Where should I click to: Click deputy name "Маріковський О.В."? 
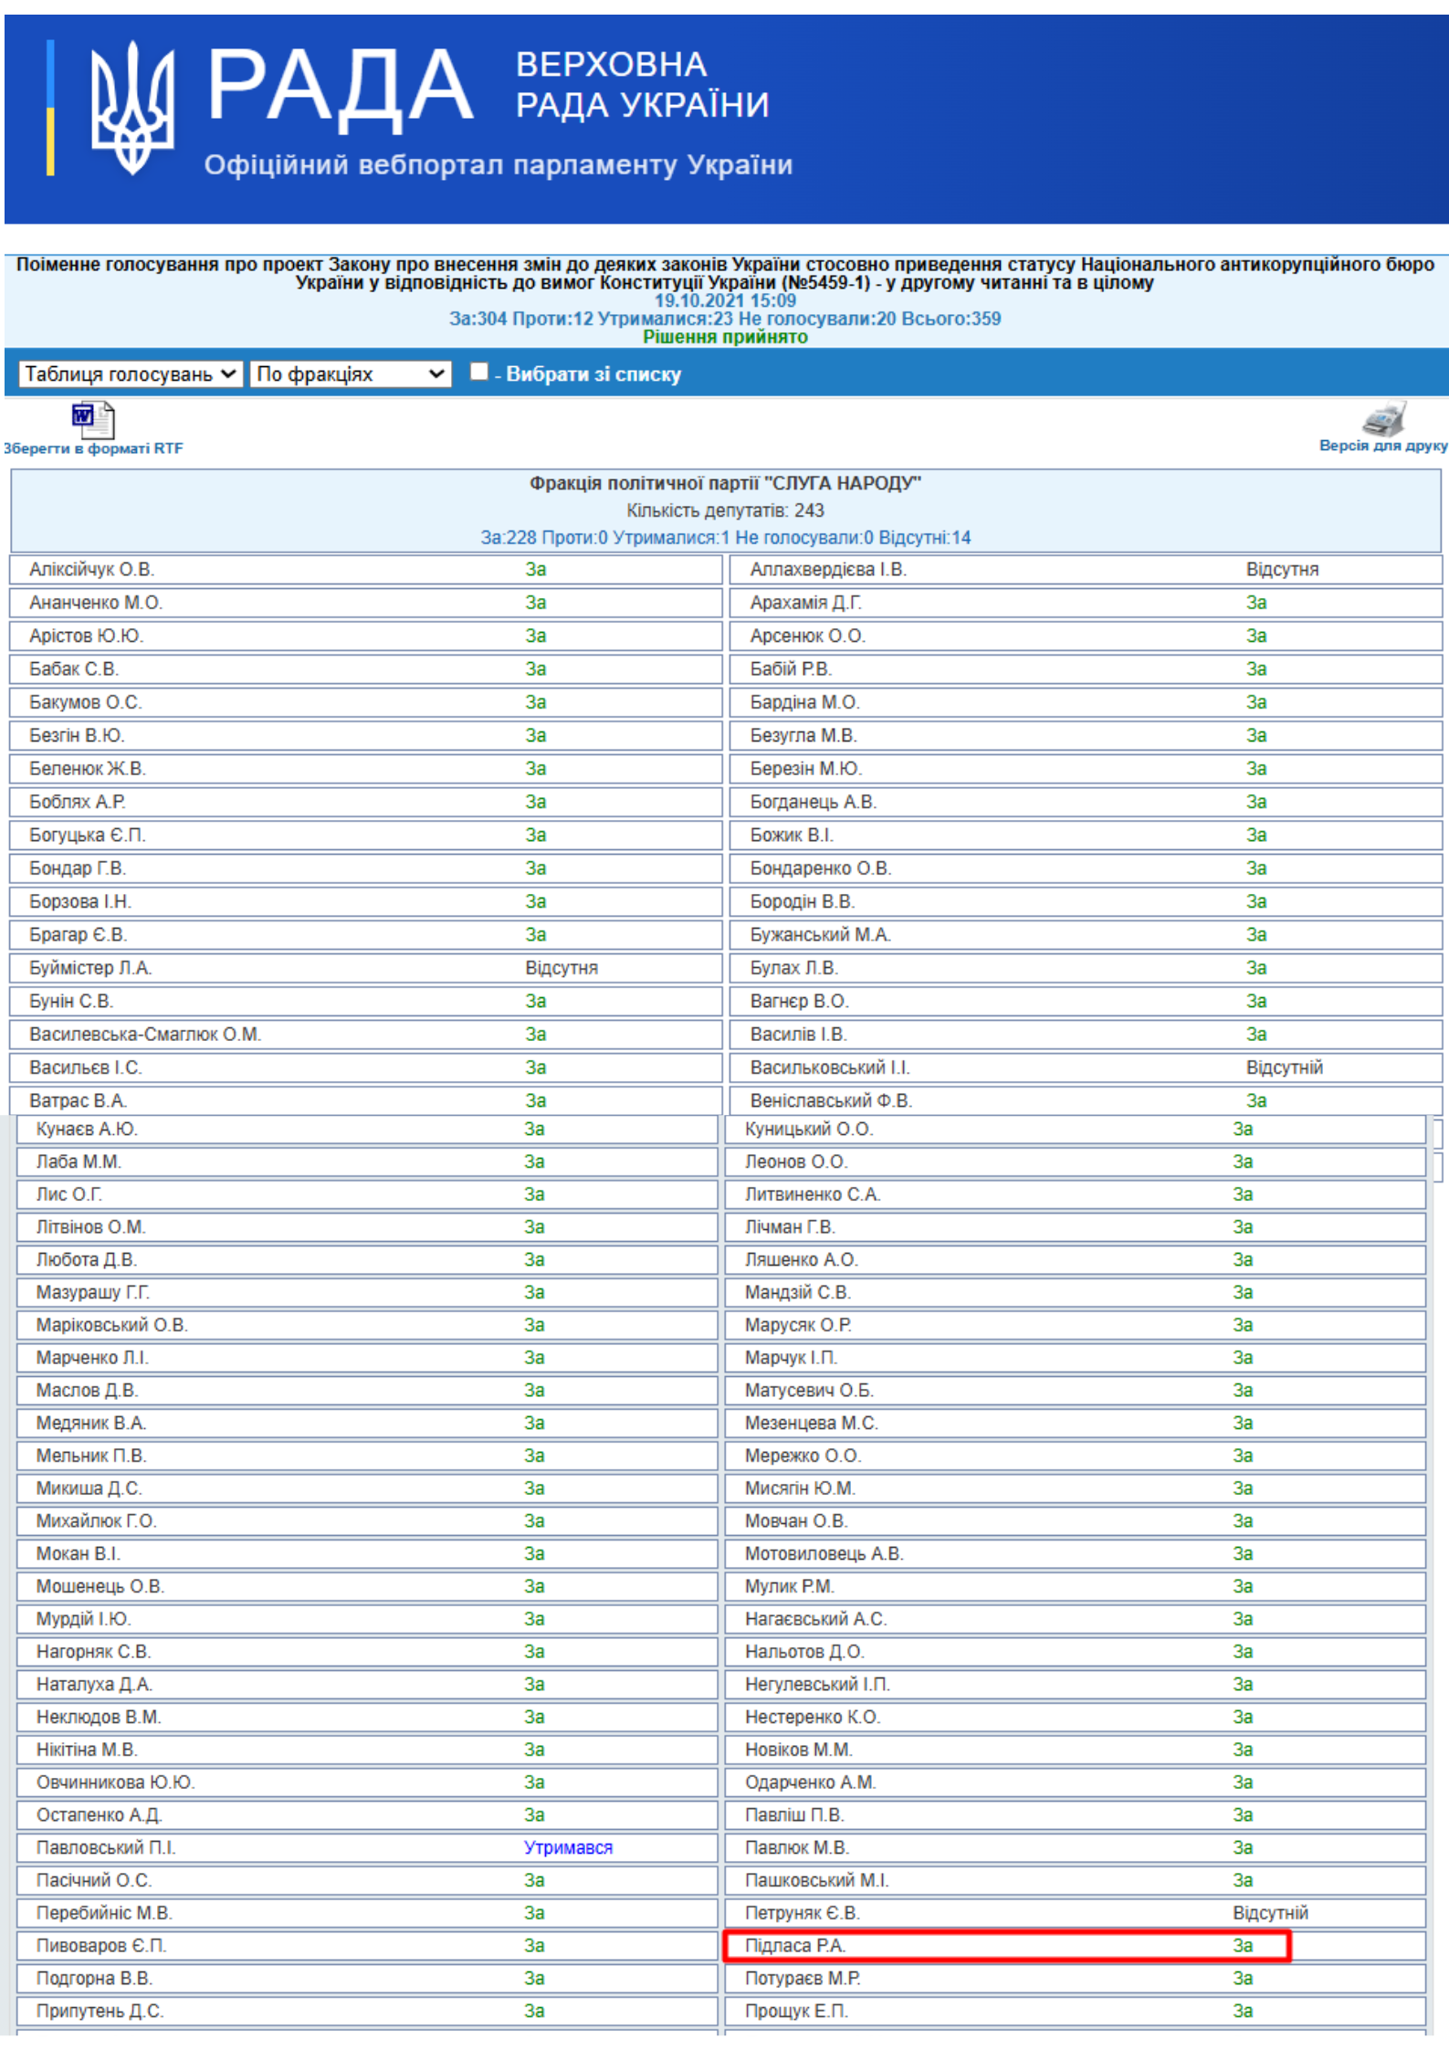[111, 1326]
